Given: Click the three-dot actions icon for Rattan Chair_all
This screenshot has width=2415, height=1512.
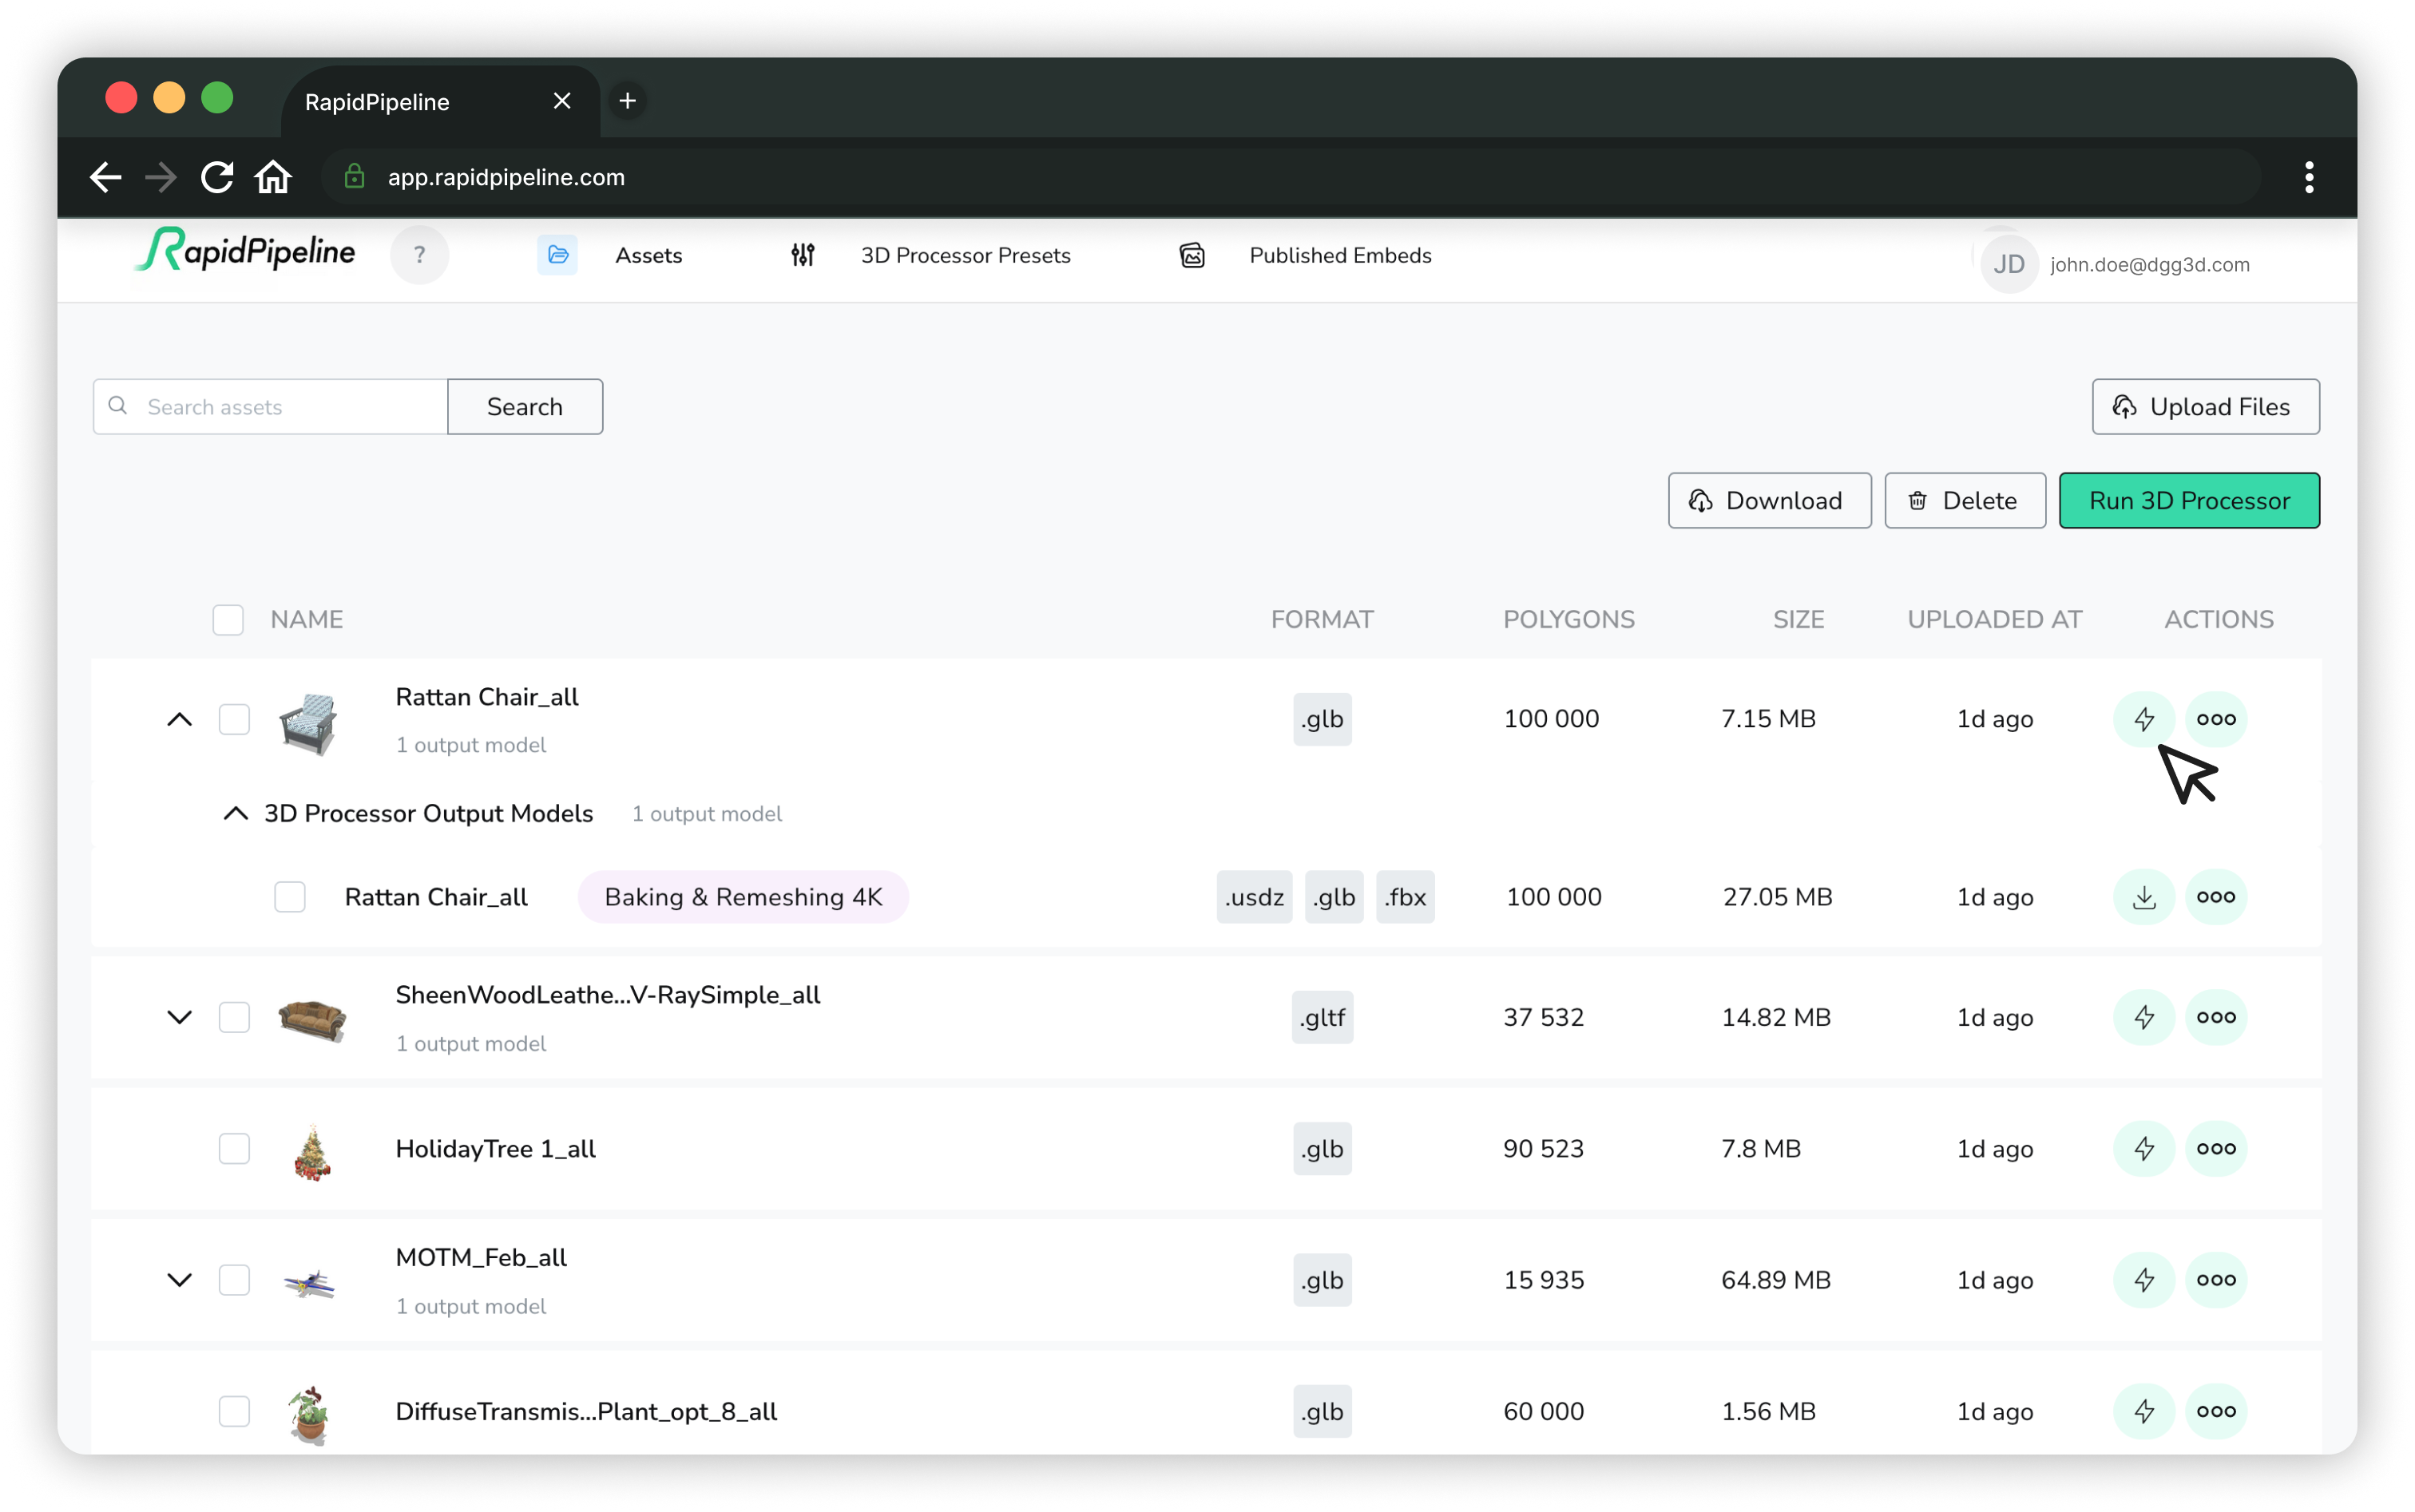Looking at the screenshot, I should coord(2216,718).
